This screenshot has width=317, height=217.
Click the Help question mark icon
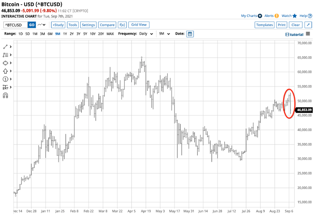click(x=310, y=16)
